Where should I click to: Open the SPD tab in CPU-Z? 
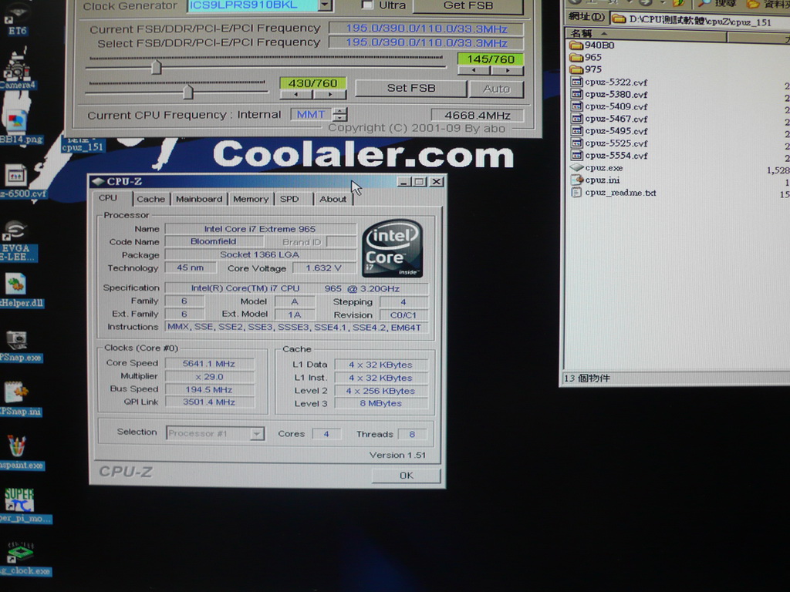click(289, 200)
